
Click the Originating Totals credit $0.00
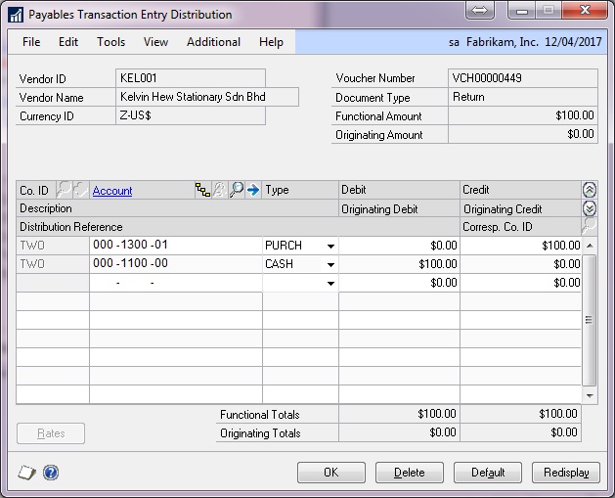(x=520, y=432)
